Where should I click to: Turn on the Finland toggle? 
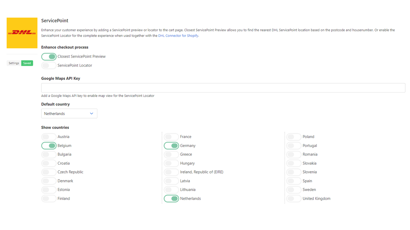[x=49, y=198]
